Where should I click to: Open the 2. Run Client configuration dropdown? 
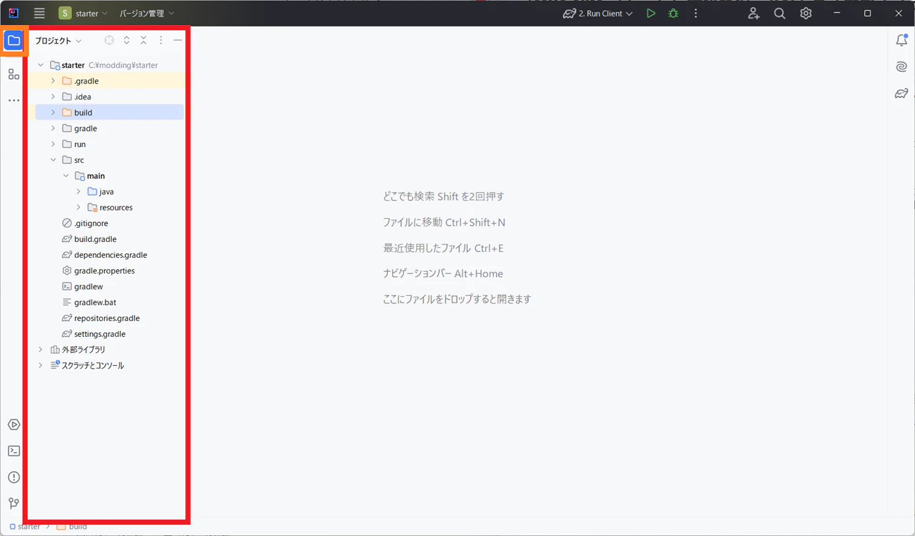pyautogui.click(x=598, y=13)
